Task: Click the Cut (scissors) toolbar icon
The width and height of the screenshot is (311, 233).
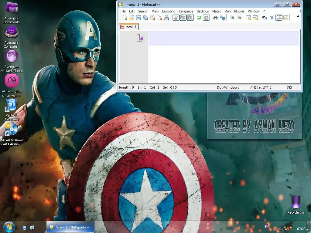Action: click(x=176, y=18)
